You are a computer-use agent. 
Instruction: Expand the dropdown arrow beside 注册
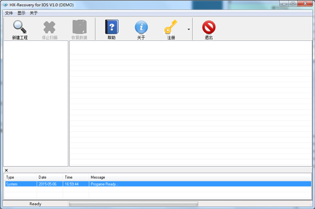click(188, 29)
